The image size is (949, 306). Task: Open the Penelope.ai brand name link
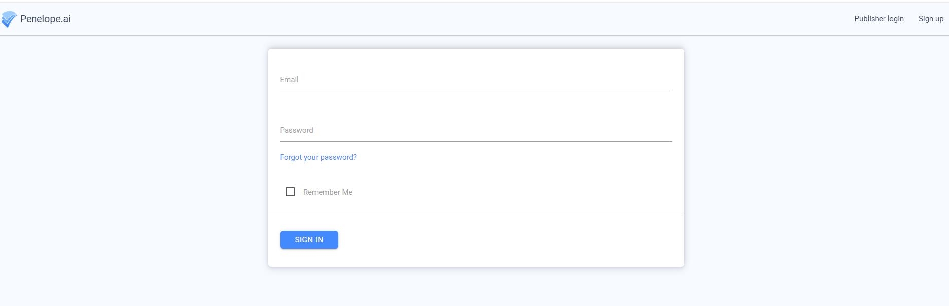click(45, 19)
